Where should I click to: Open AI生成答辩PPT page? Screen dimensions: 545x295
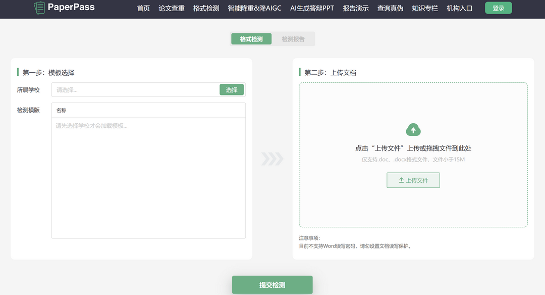click(312, 8)
